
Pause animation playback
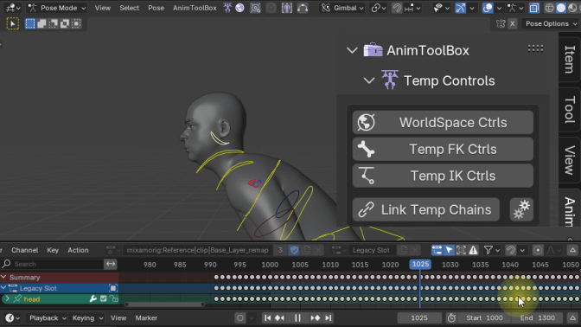[297, 317]
